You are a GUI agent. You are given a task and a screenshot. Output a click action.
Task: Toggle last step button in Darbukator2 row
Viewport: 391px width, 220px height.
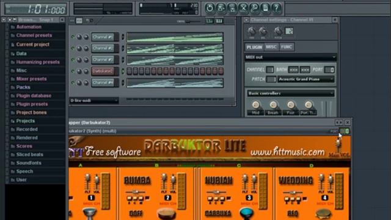221,71
